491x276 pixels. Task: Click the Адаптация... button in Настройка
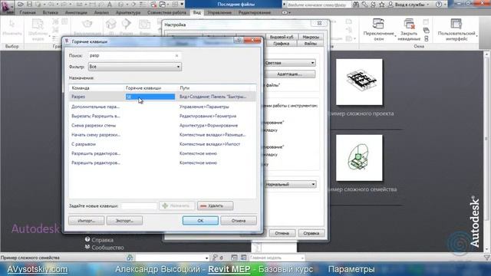pos(289,74)
